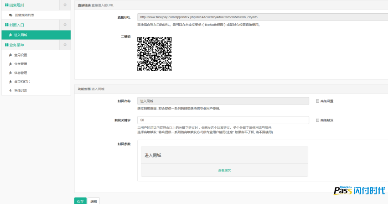Screen dimensions: 388x204
Task: Collapse the 业务菜单 section with its arrow
Action: tap(65, 45)
